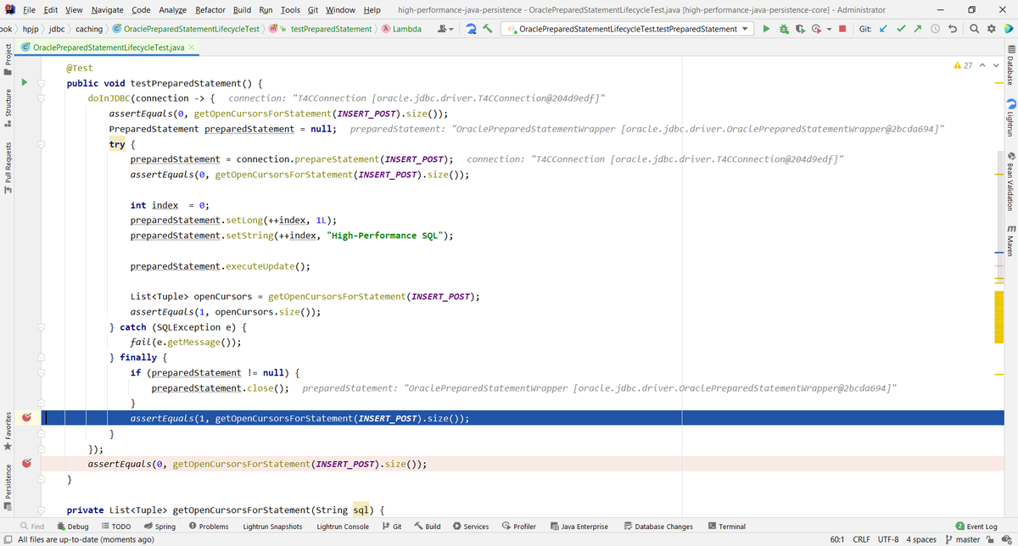1018x546 pixels.
Task: Change file encoding UTF-8 in status bar
Action: [x=889, y=539]
